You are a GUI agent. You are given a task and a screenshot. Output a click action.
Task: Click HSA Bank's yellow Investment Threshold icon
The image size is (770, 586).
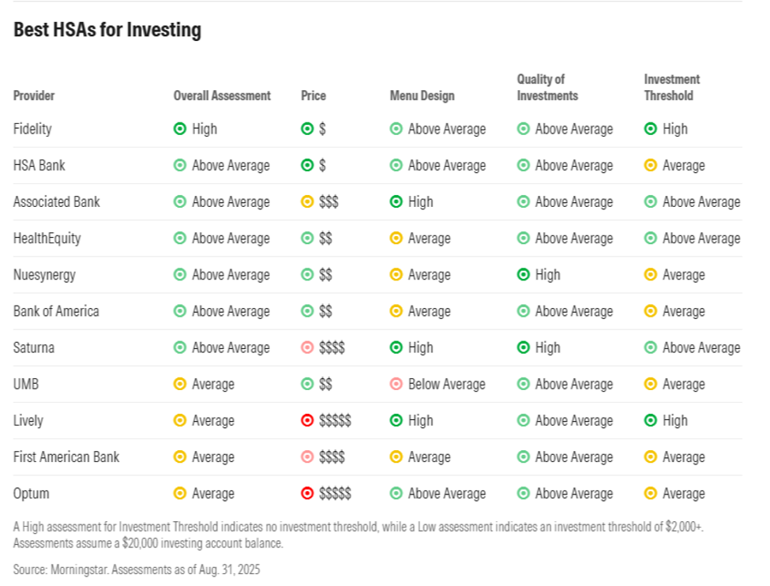[651, 166]
